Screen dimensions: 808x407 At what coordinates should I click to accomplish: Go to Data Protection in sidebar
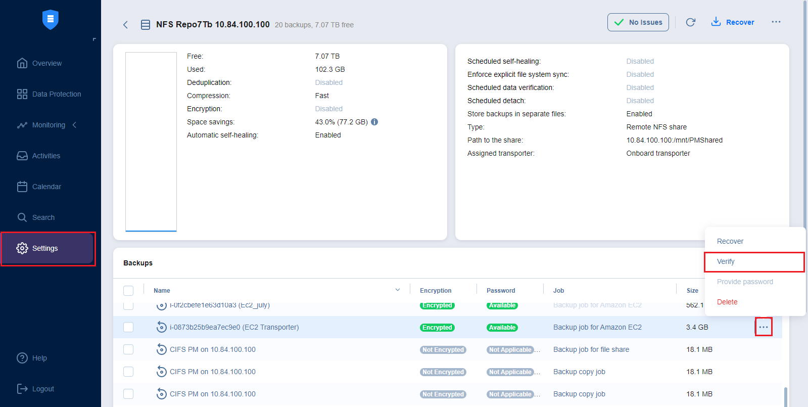(56, 94)
